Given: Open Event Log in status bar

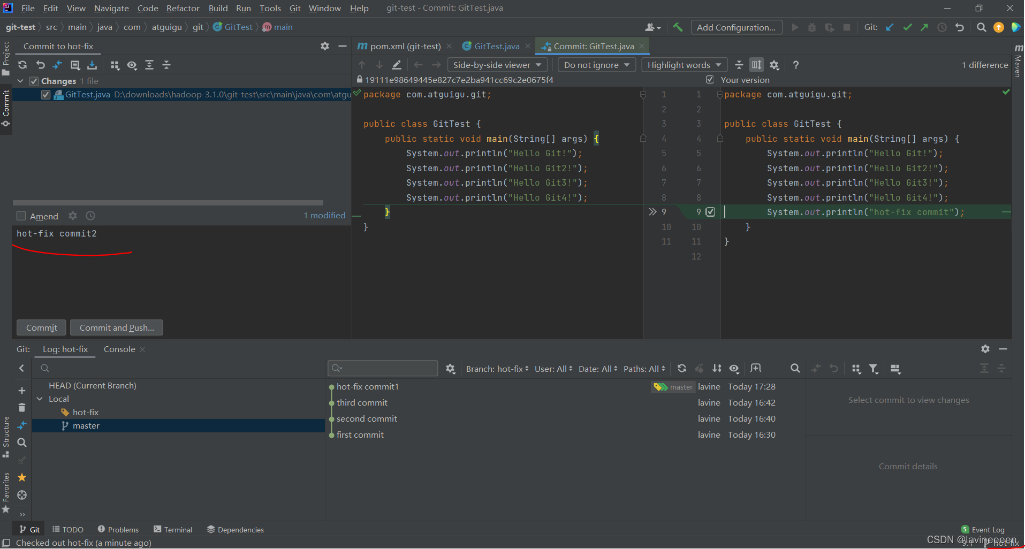Looking at the screenshot, I should (983, 530).
